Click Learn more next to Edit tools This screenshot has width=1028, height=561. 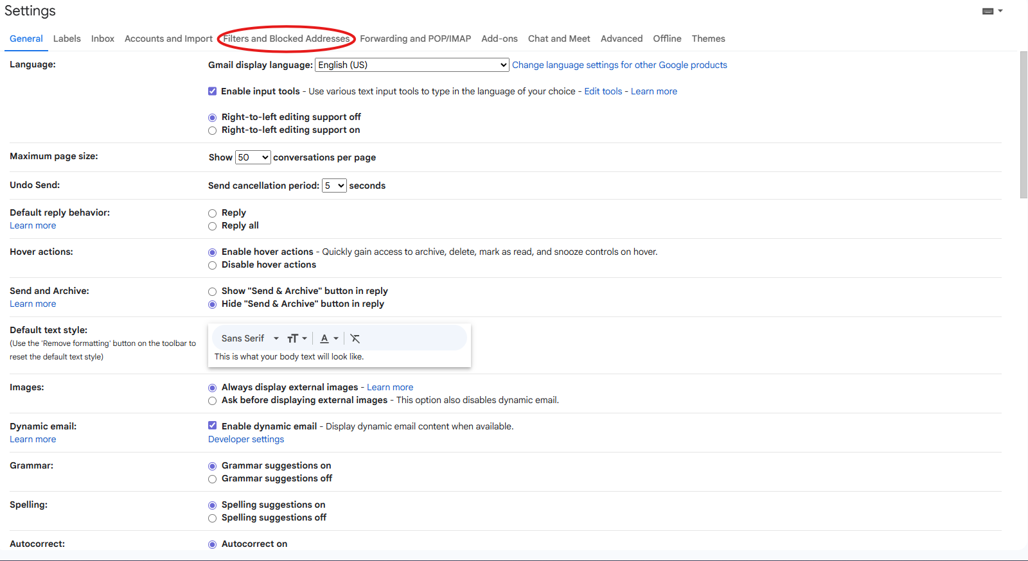(x=654, y=91)
